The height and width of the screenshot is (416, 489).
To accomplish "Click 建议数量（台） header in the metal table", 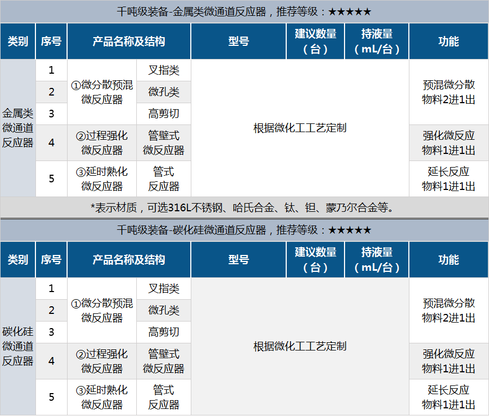I will tap(316, 41).
